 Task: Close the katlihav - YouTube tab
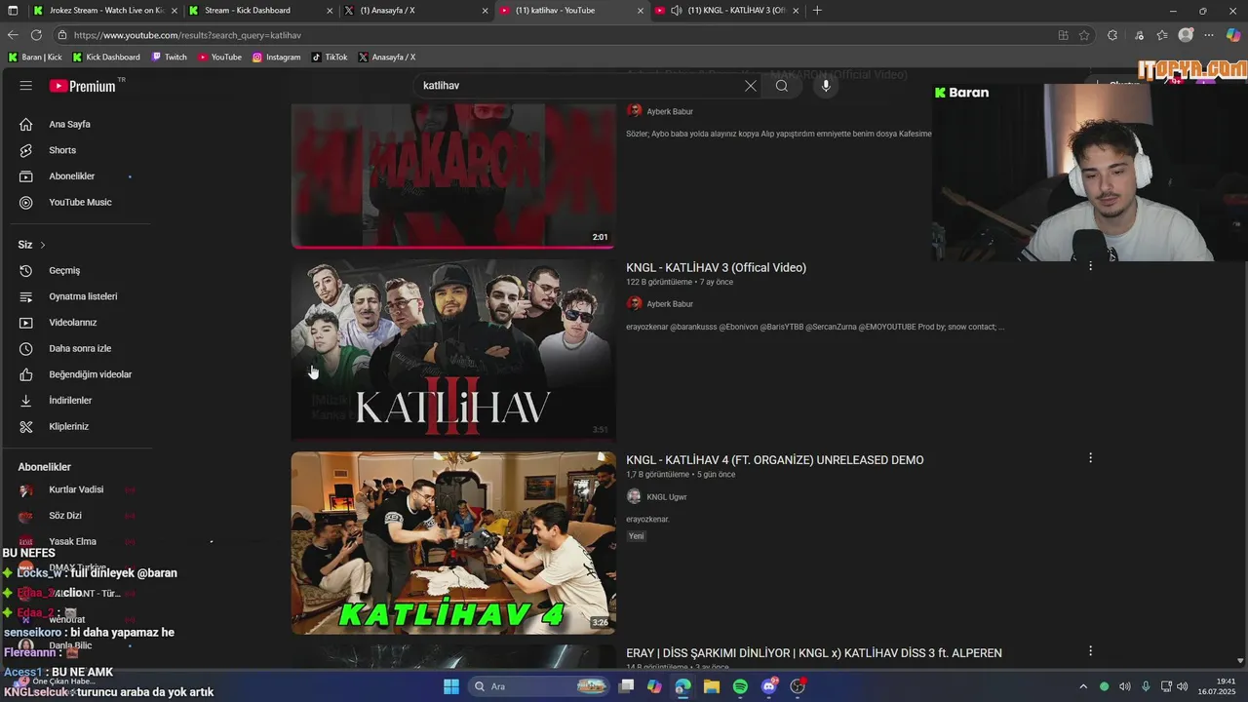click(641, 10)
